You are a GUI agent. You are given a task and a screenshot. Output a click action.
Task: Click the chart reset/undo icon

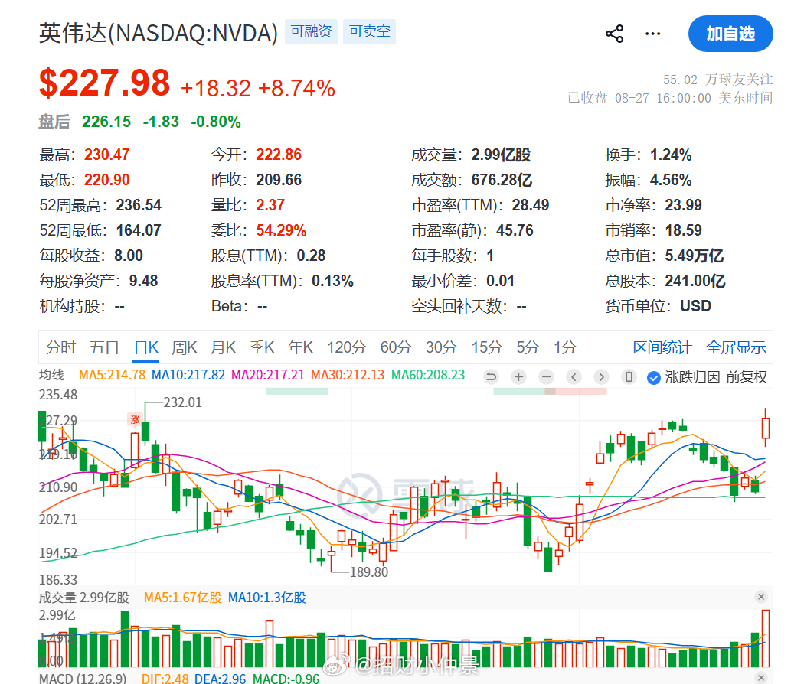(x=491, y=377)
